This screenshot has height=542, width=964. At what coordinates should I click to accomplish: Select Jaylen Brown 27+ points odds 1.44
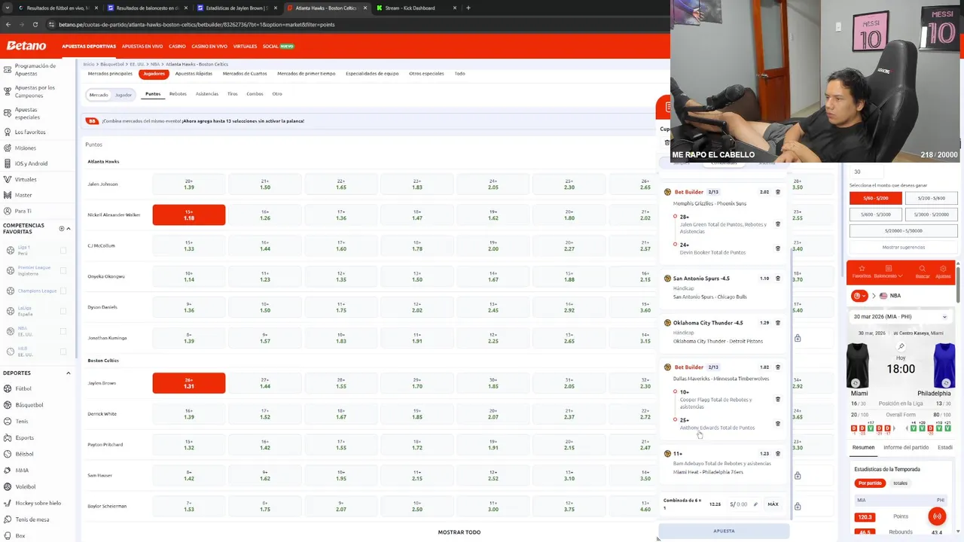[265, 383]
